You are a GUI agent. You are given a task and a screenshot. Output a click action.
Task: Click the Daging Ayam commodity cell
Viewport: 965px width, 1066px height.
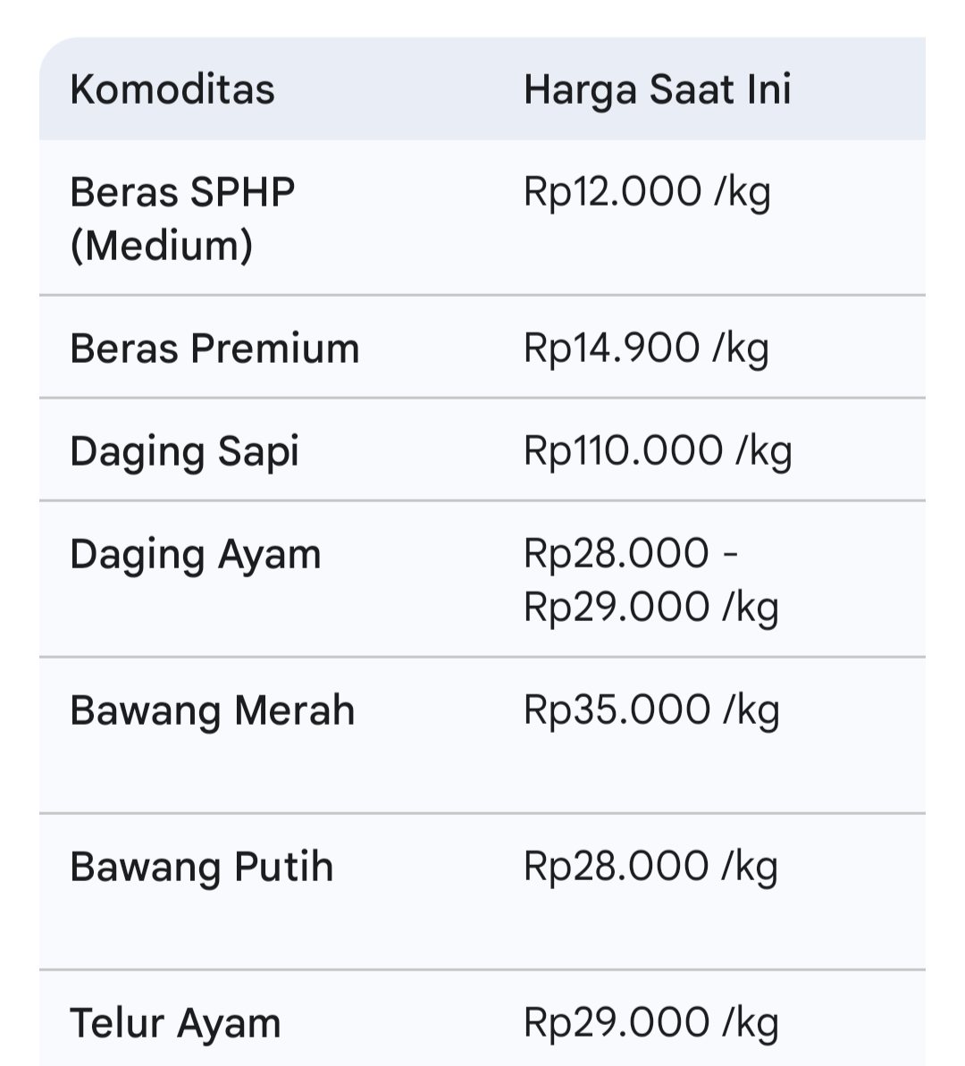195,554
